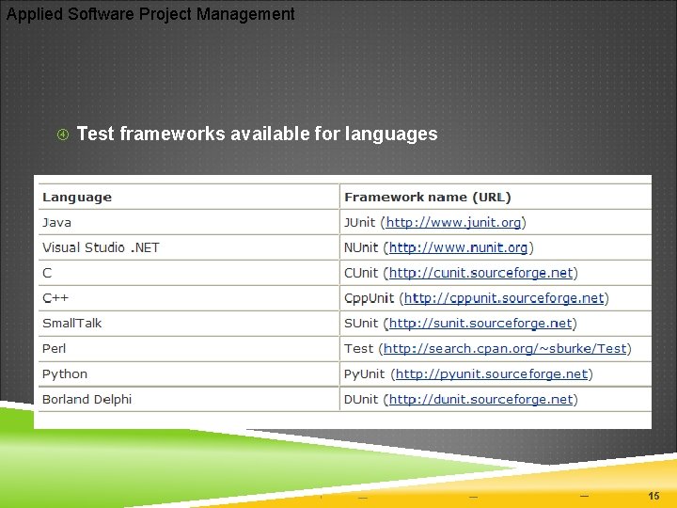
Task: Click the 'DUnit' framework name text
Action: (x=361, y=399)
